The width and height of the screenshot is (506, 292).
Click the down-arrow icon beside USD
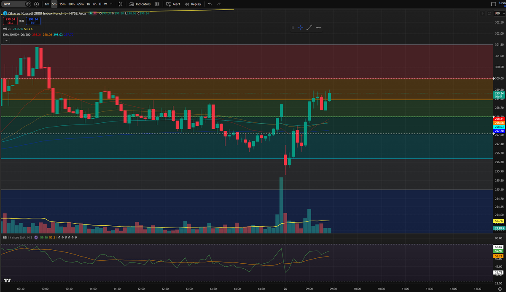click(483, 14)
